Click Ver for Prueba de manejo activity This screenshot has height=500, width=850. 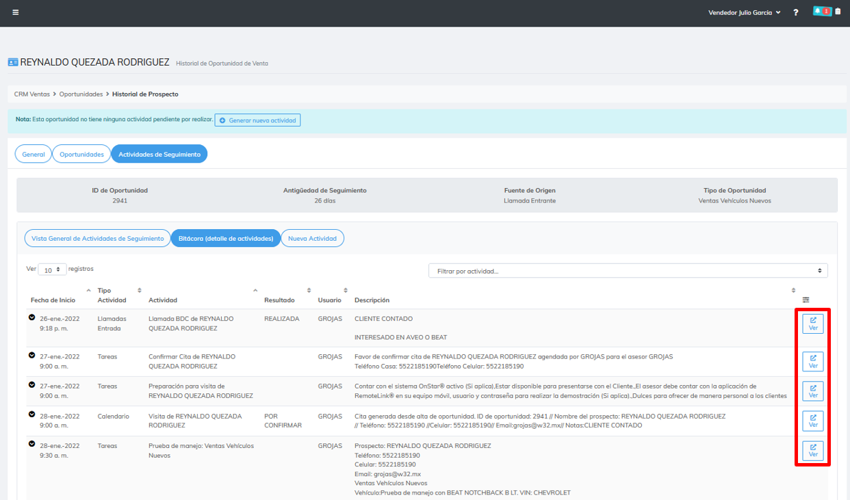pyautogui.click(x=813, y=451)
